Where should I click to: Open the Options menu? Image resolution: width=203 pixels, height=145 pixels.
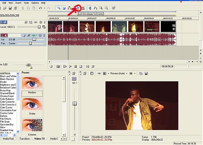pos(35,3)
